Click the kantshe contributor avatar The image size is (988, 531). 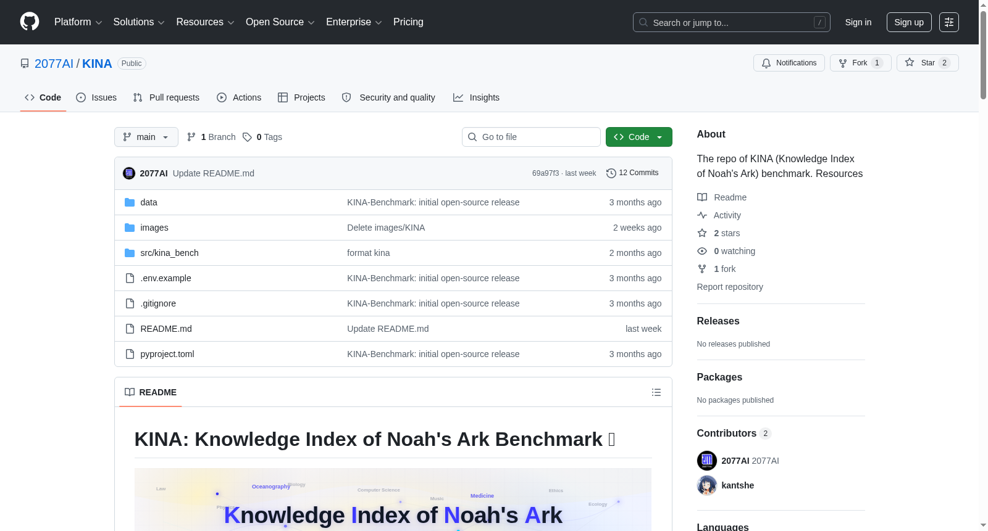tap(707, 485)
